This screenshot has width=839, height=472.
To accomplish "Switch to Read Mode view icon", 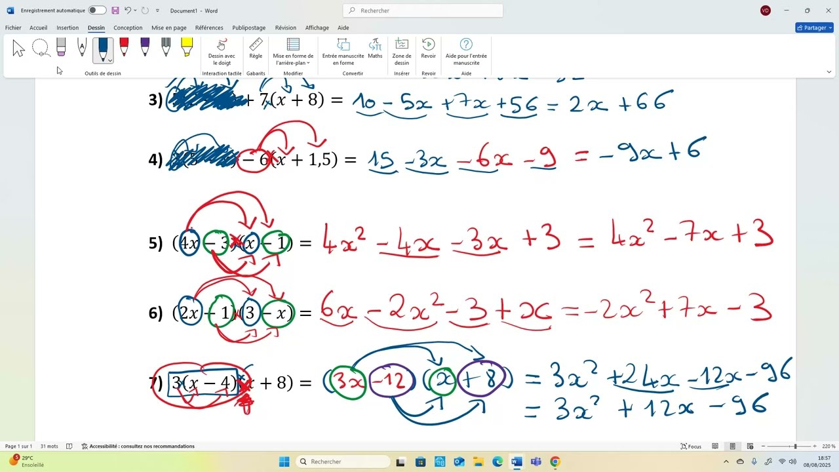I will point(715,446).
